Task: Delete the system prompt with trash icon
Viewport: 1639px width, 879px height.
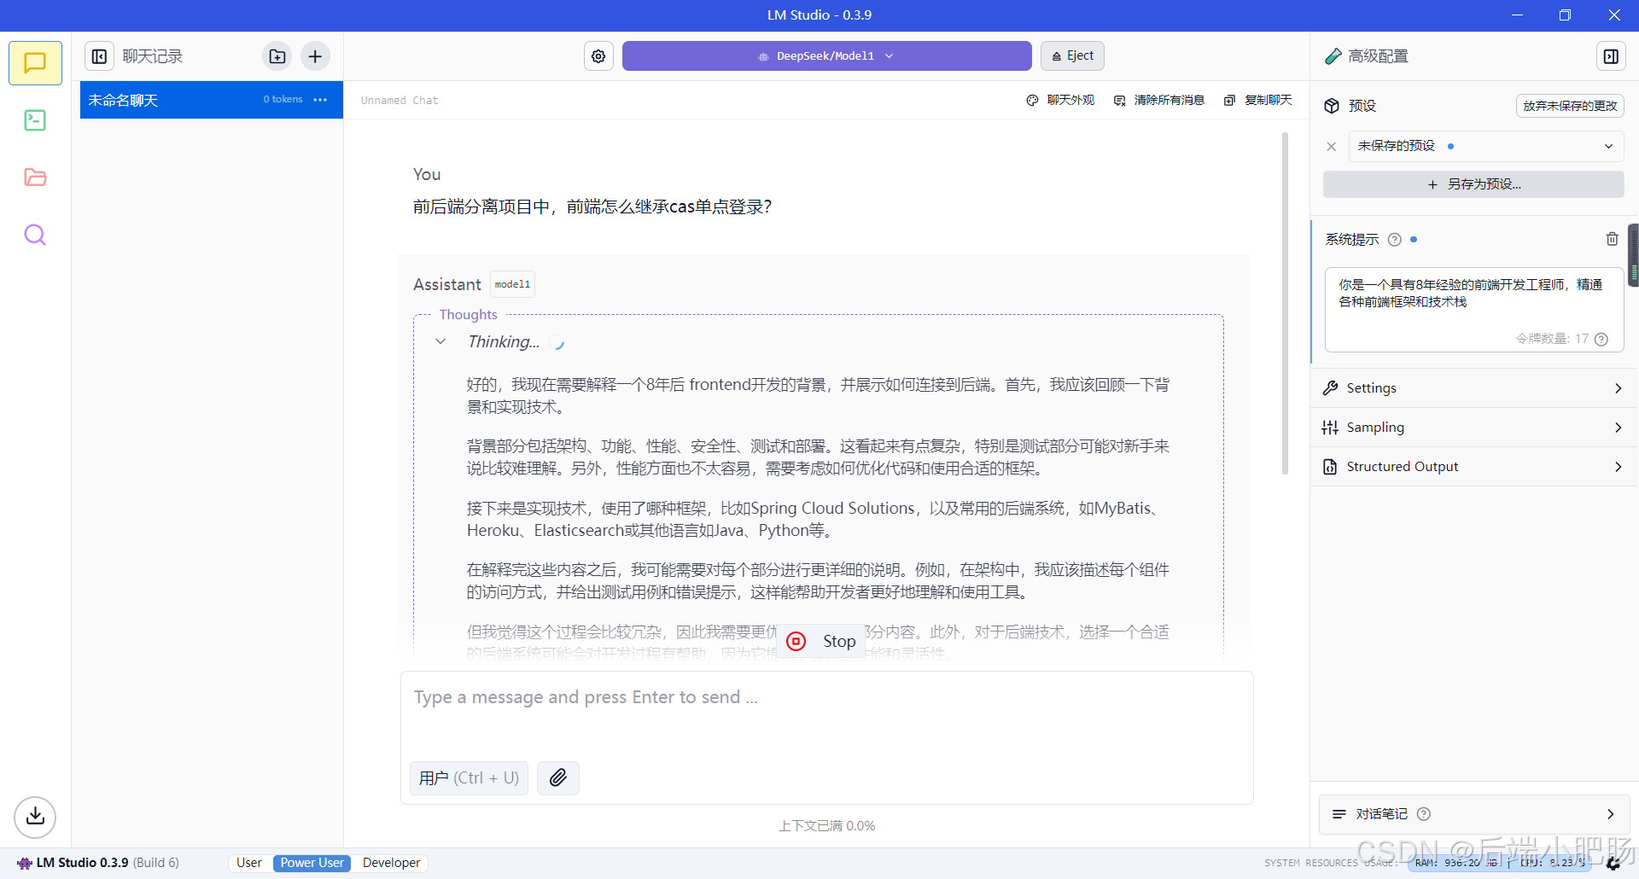Action: [x=1612, y=239]
